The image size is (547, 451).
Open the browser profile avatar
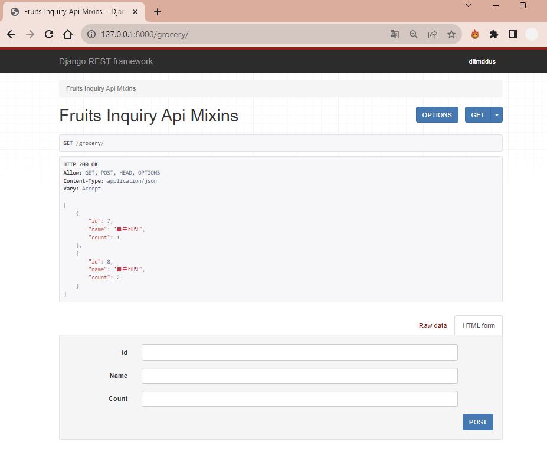pyautogui.click(x=531, y=34)
